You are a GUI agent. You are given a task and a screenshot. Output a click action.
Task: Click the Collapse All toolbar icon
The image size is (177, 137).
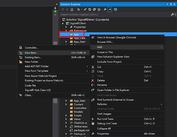pyautogui.click(x=95, y=9)
